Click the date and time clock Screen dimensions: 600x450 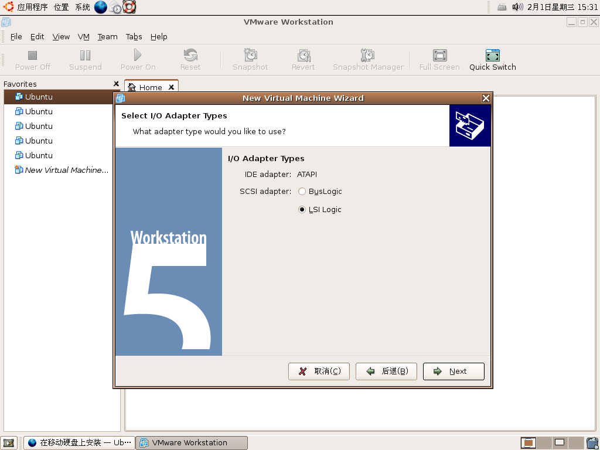click(x=562, y=7)
